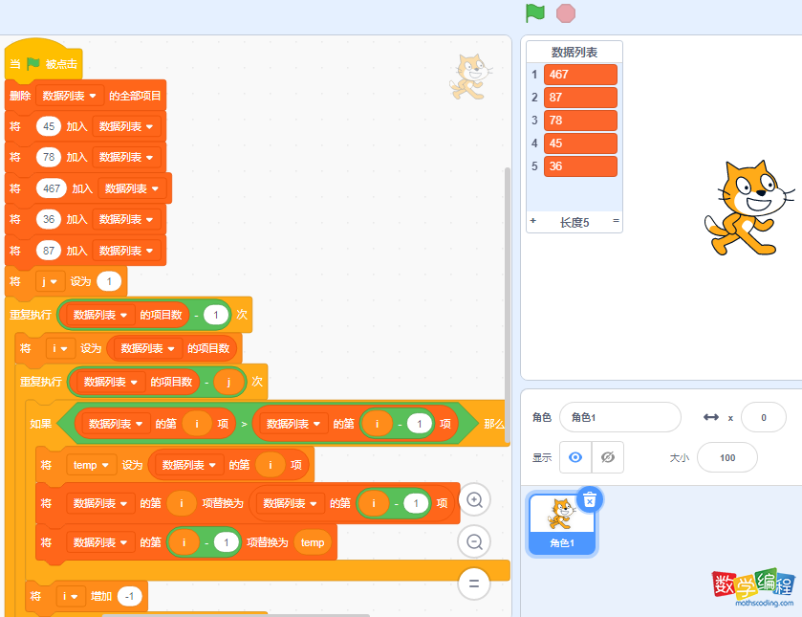
Task: Select the 角色1 sprite thumbnail
Action: pos(562,522)
